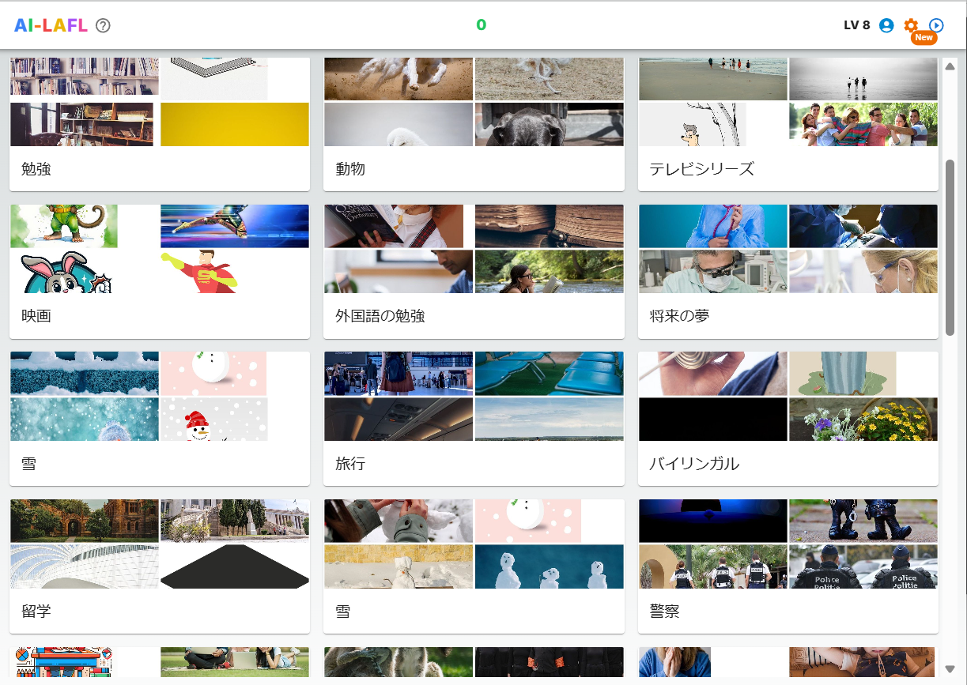Open the 勉強 topic card

160,124
